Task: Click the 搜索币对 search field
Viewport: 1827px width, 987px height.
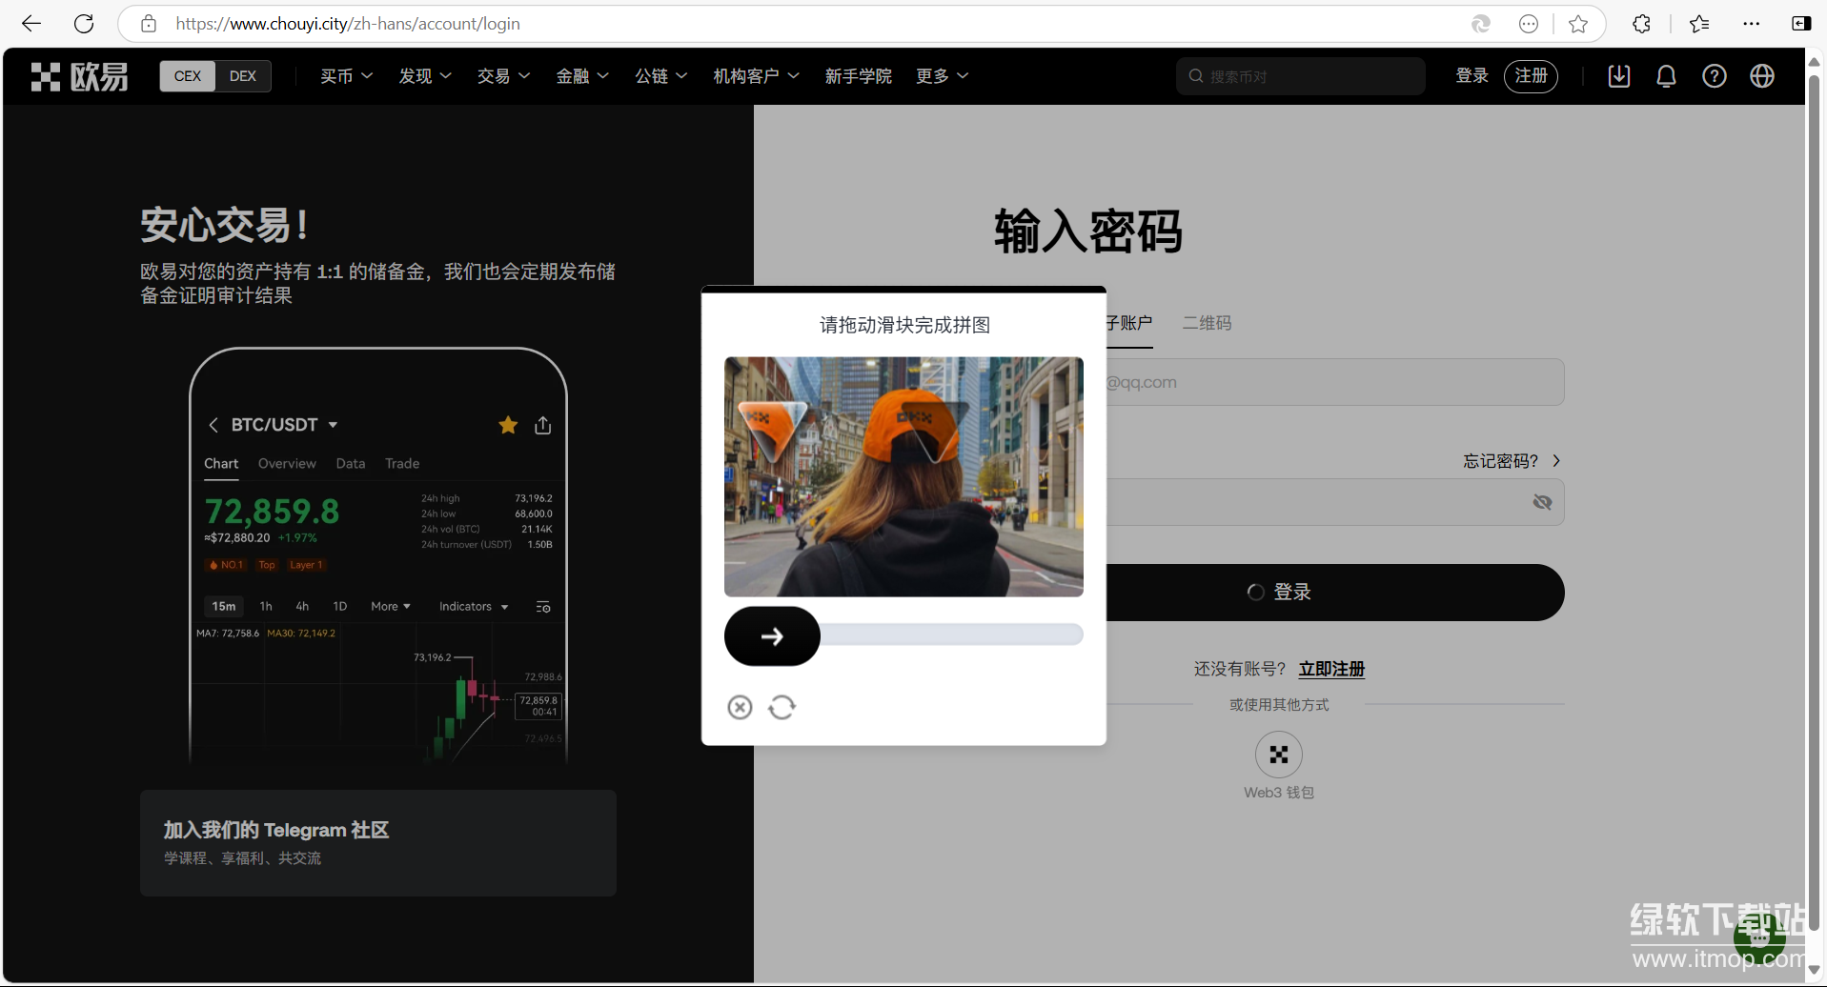Action: click(x=1301, y=76)
